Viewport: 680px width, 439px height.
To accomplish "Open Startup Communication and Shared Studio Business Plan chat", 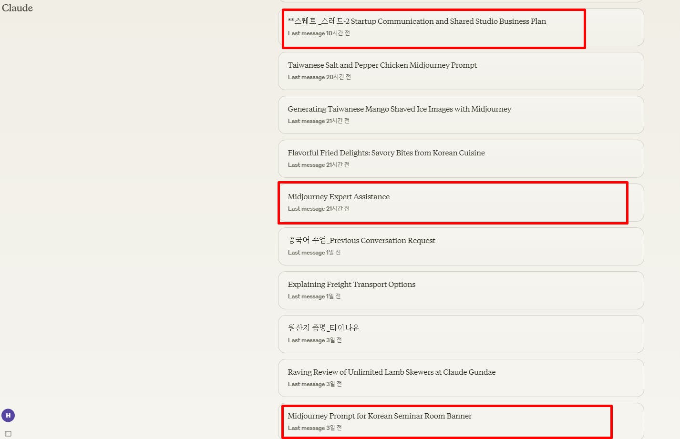I will (x=461, y=27).
